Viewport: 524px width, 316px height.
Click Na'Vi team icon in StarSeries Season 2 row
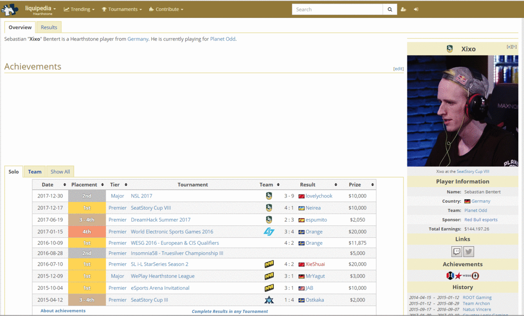coord(269,264)
